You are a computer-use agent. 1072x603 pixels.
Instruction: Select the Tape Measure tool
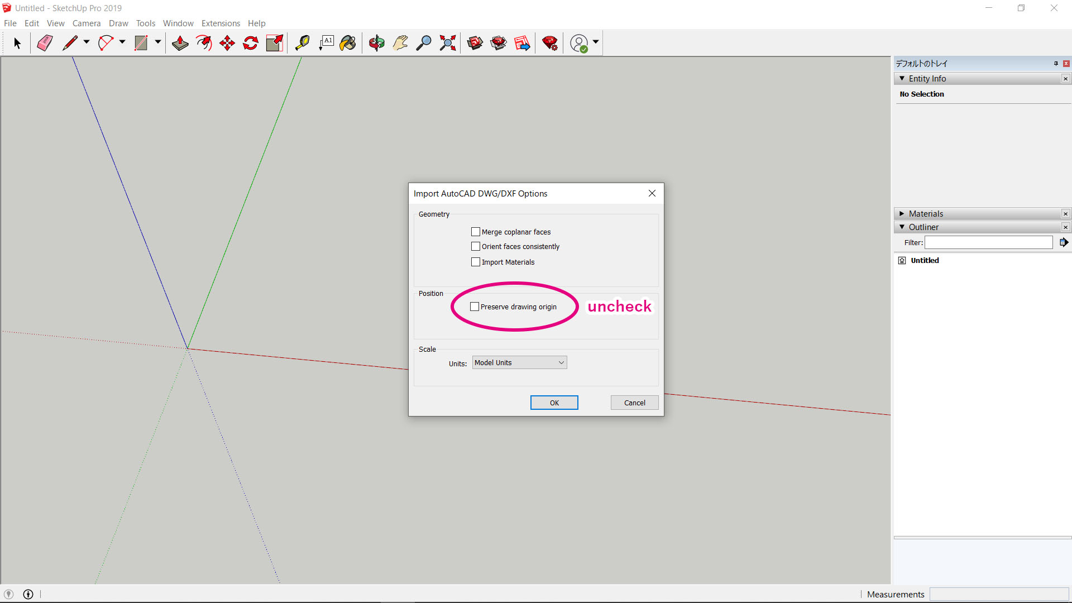click(302, 43)
